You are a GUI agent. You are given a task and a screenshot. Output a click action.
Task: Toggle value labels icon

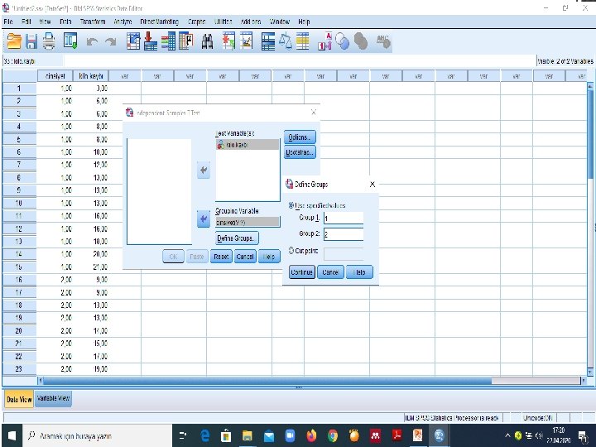click(325, 41)
